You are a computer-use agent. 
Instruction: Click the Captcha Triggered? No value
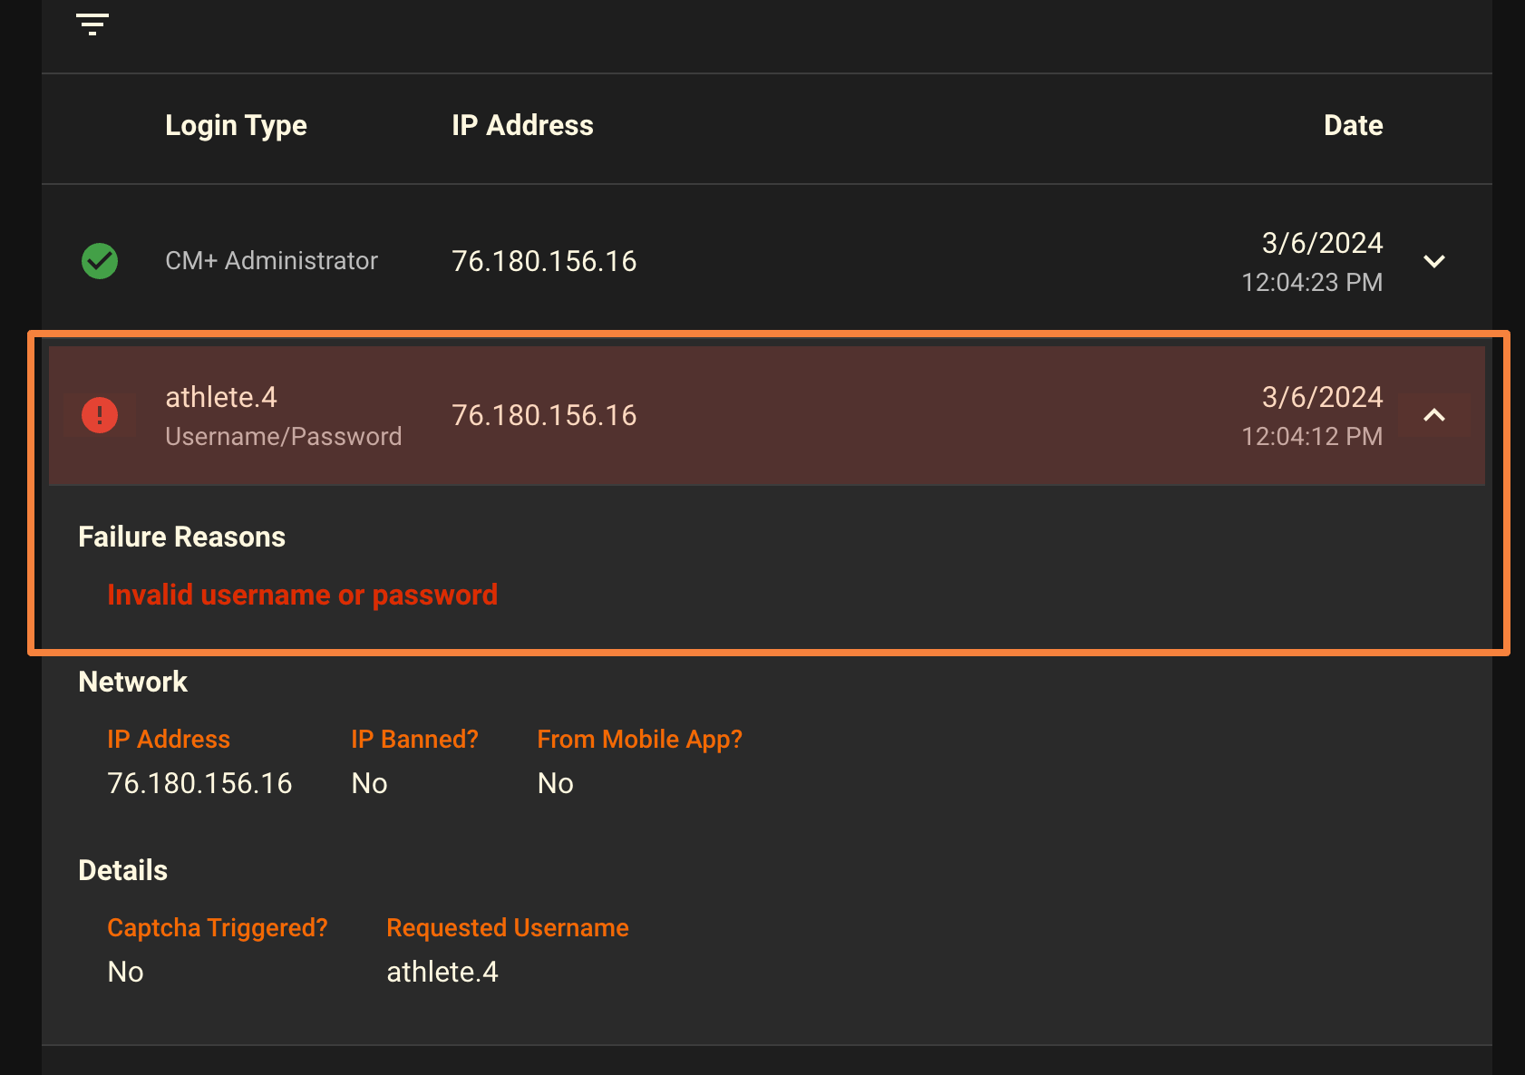point(124,971)
